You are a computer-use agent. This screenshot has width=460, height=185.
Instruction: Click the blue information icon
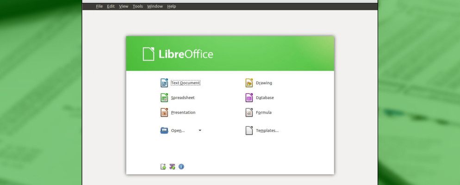point(181,166)
